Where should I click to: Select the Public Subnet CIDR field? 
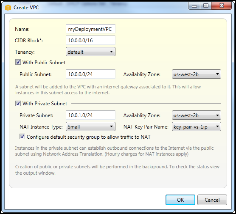(x=90, y=74)
